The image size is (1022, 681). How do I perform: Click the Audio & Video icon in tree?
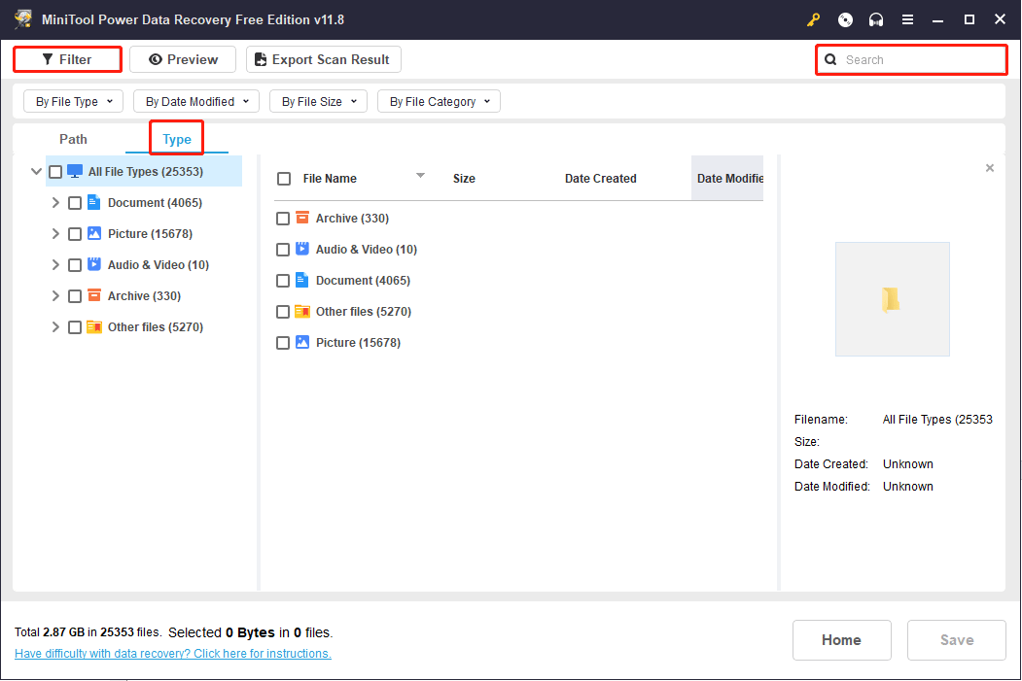pos(94,264)
